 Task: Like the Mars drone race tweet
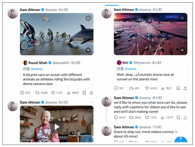tap(147, 88)
